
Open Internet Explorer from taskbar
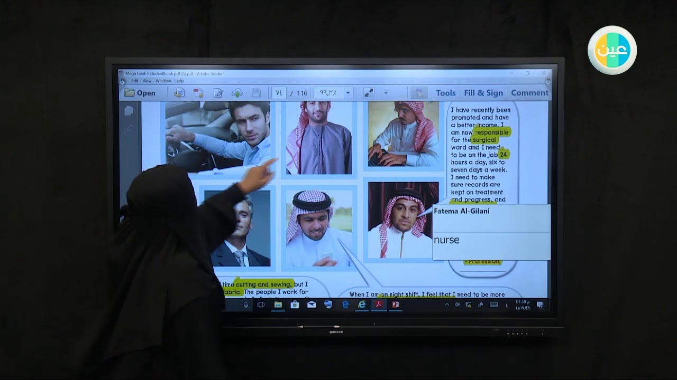(x=362, y=305)
